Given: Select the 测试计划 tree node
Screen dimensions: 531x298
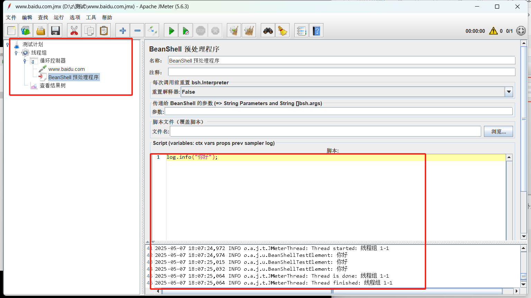Looking at the screenshot, I should [x=33, y=44].
